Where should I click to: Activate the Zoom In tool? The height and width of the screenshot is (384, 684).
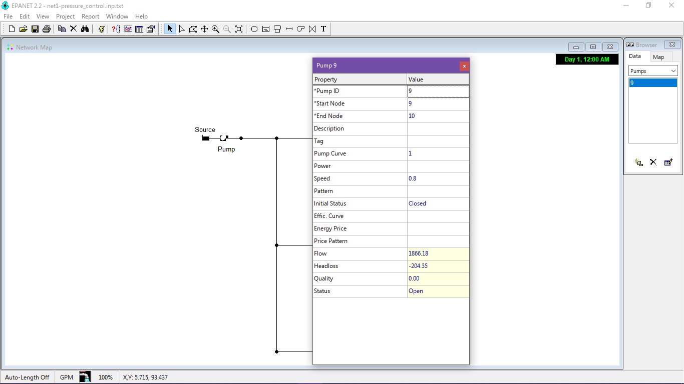tap(215, 28)
